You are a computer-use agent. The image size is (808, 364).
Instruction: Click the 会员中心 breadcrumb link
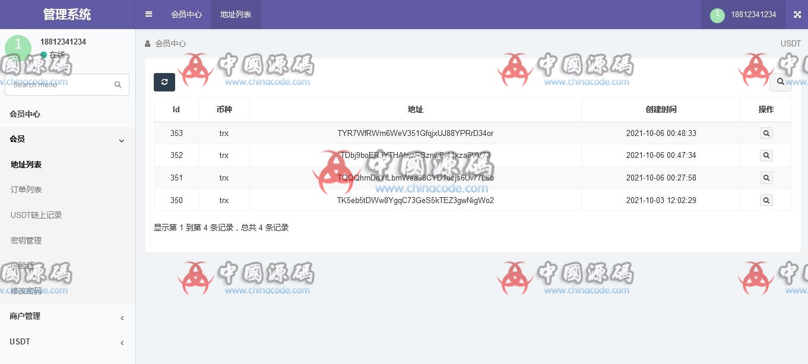coord(170,43)
